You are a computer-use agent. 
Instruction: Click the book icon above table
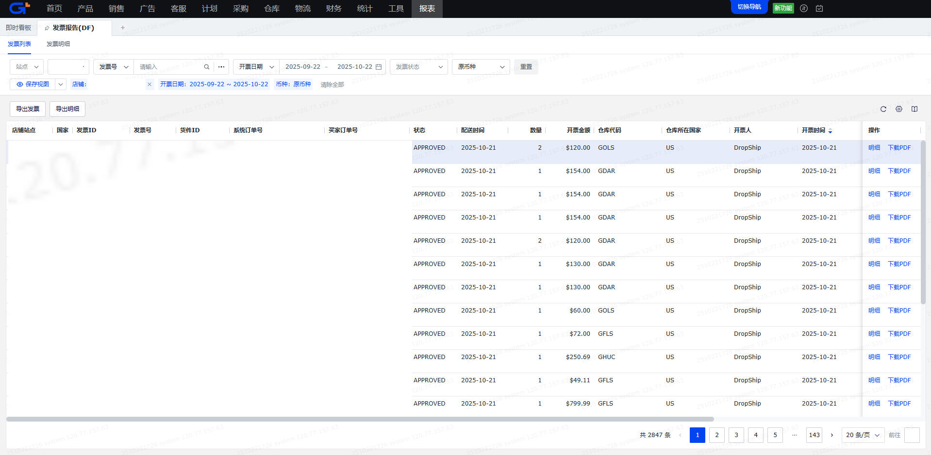(x=914, y=109)
